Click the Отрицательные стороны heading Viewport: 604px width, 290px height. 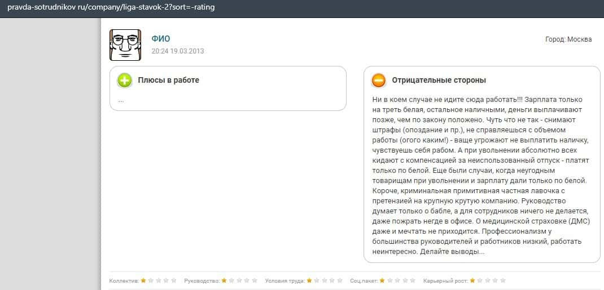(439, 80)
